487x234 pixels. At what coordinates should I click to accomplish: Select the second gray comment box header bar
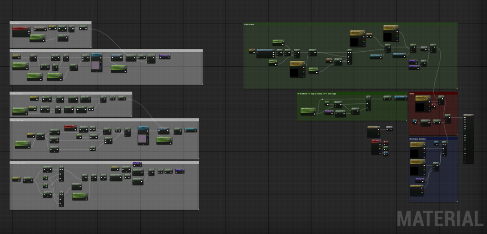coord(106,50)
